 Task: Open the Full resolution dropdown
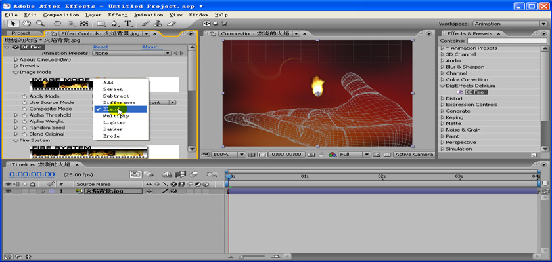pos(354,155)
